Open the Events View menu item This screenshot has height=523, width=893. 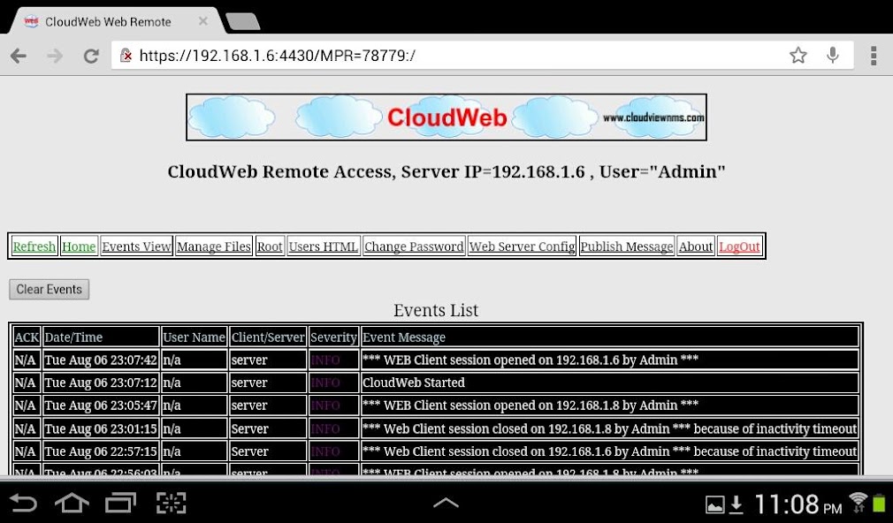[x=136, y=246]
